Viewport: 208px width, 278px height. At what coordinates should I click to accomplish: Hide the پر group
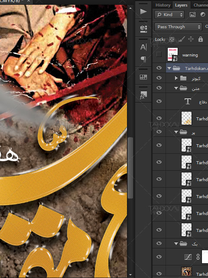(x=159, y=132)
